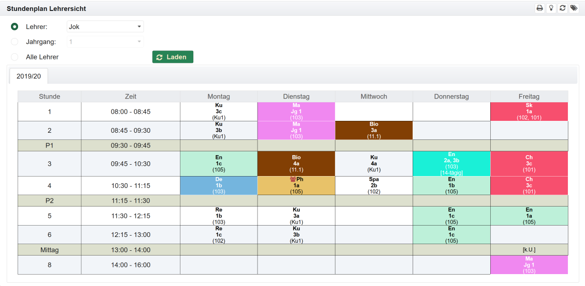585x286 pixels.
Task: Click the pink Ma Jg 1 lesson, Tuesday period 1
Action: (x=296, y=111)
